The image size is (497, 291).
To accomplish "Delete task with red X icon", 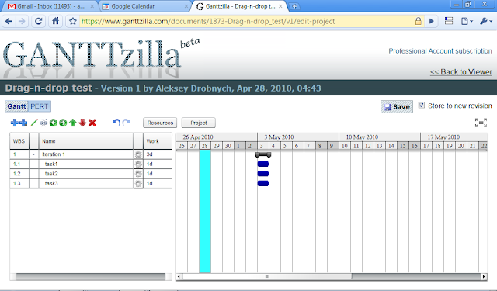I will coord(92,123).
